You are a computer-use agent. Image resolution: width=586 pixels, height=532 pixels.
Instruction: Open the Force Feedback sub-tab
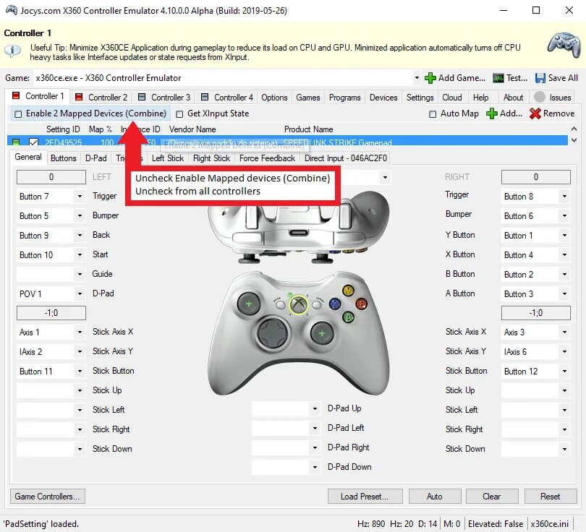tap(267, 158)
